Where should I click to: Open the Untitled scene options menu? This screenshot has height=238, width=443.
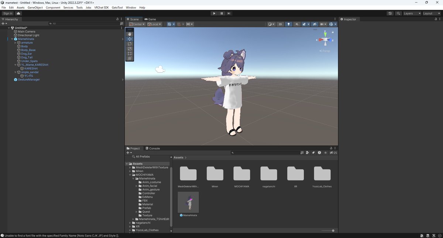pyautogui.click(x=121, y=28)
